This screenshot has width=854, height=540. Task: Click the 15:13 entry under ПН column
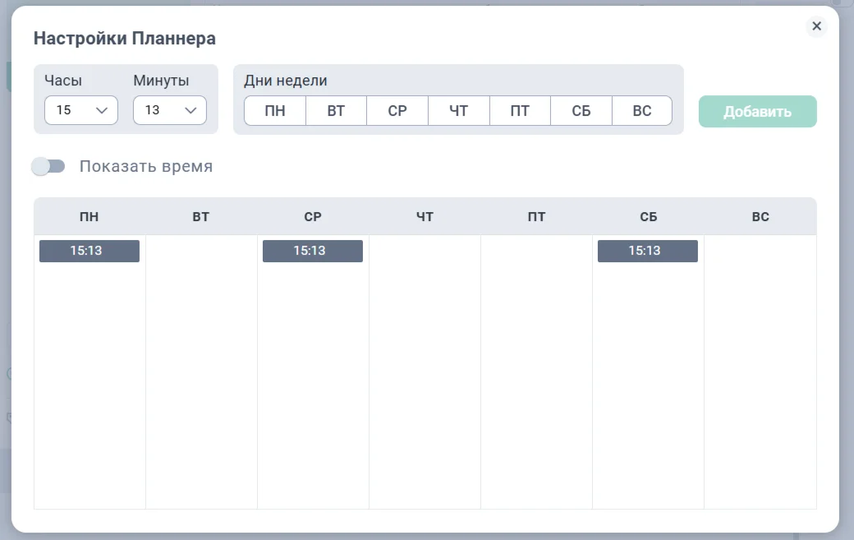coord(90,252)
